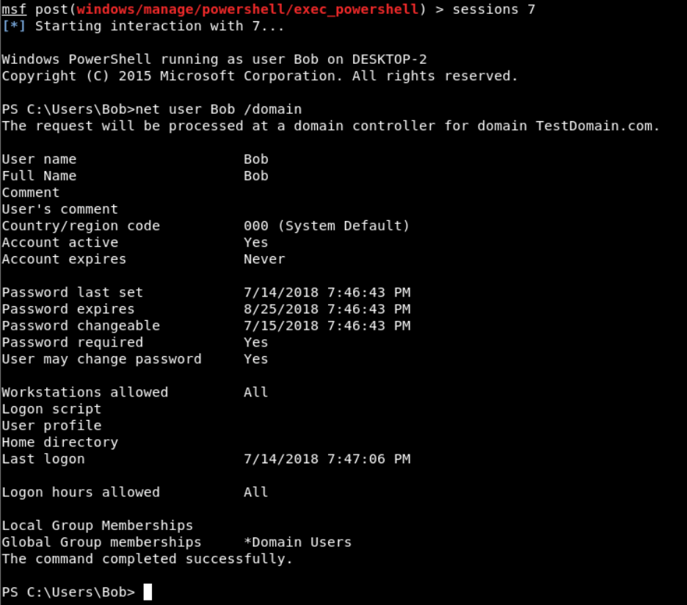The height and width of the screenshot is (605, 687).
Task: Click the "sessions 7" command text
Action: click(x=494, y=10)
